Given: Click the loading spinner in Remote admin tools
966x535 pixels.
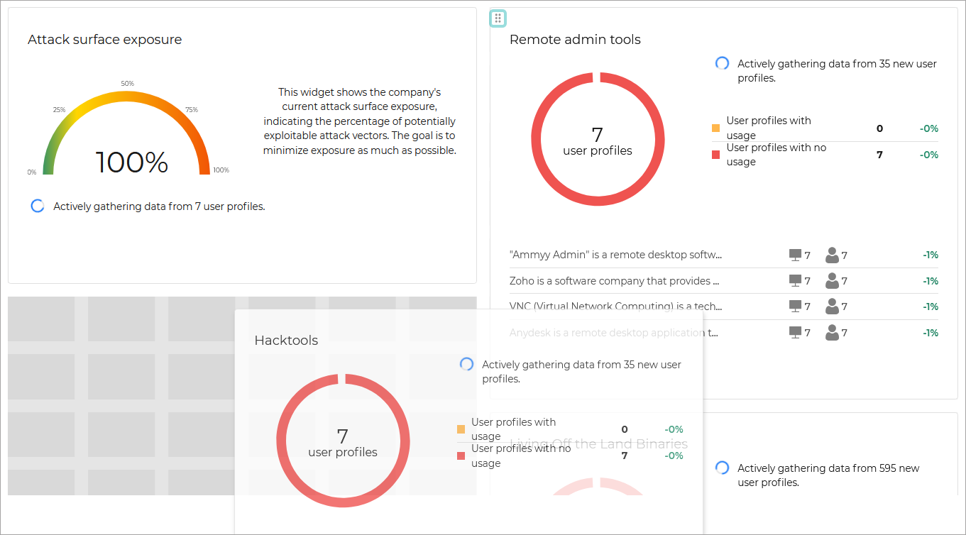Looking at the screenshot, I should click(x=722, y=63).
